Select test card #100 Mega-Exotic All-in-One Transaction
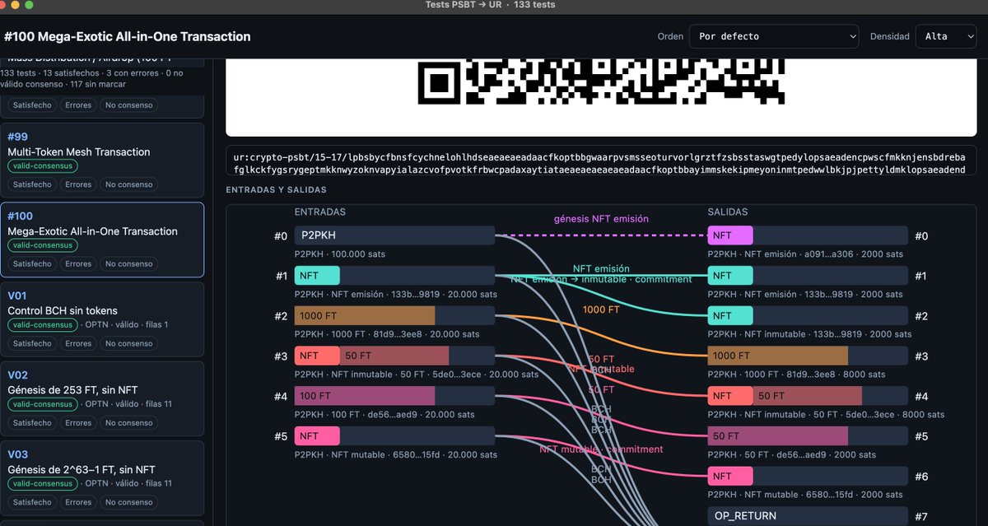988x526 pixels. pyautogui.click(x=102, y=239)
